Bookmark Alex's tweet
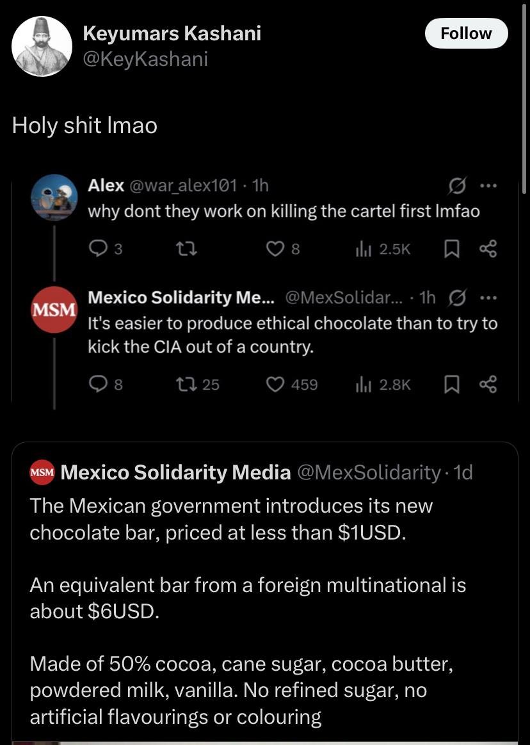Viewport: 530px width, 745px height. pos(452,249)
